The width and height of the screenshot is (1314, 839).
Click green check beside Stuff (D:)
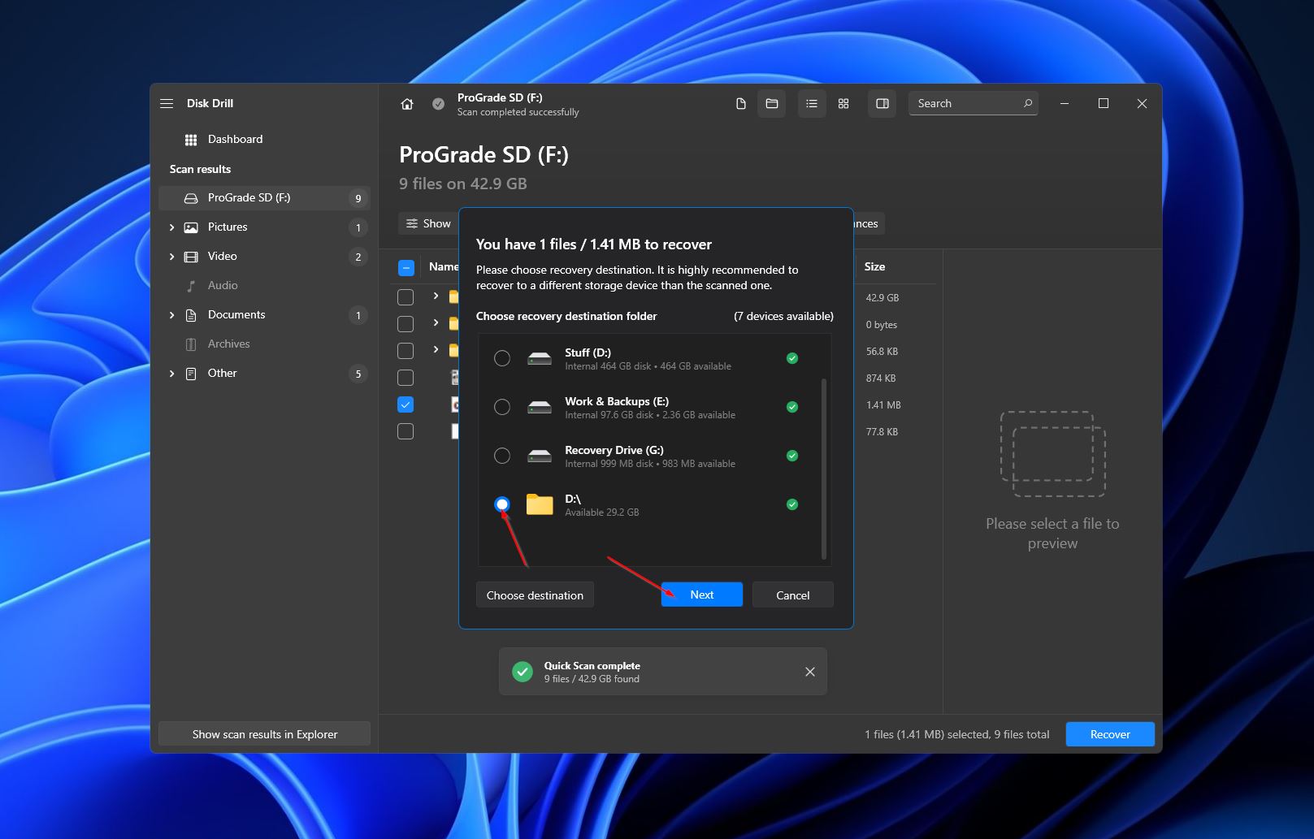(x=792, y=358)
